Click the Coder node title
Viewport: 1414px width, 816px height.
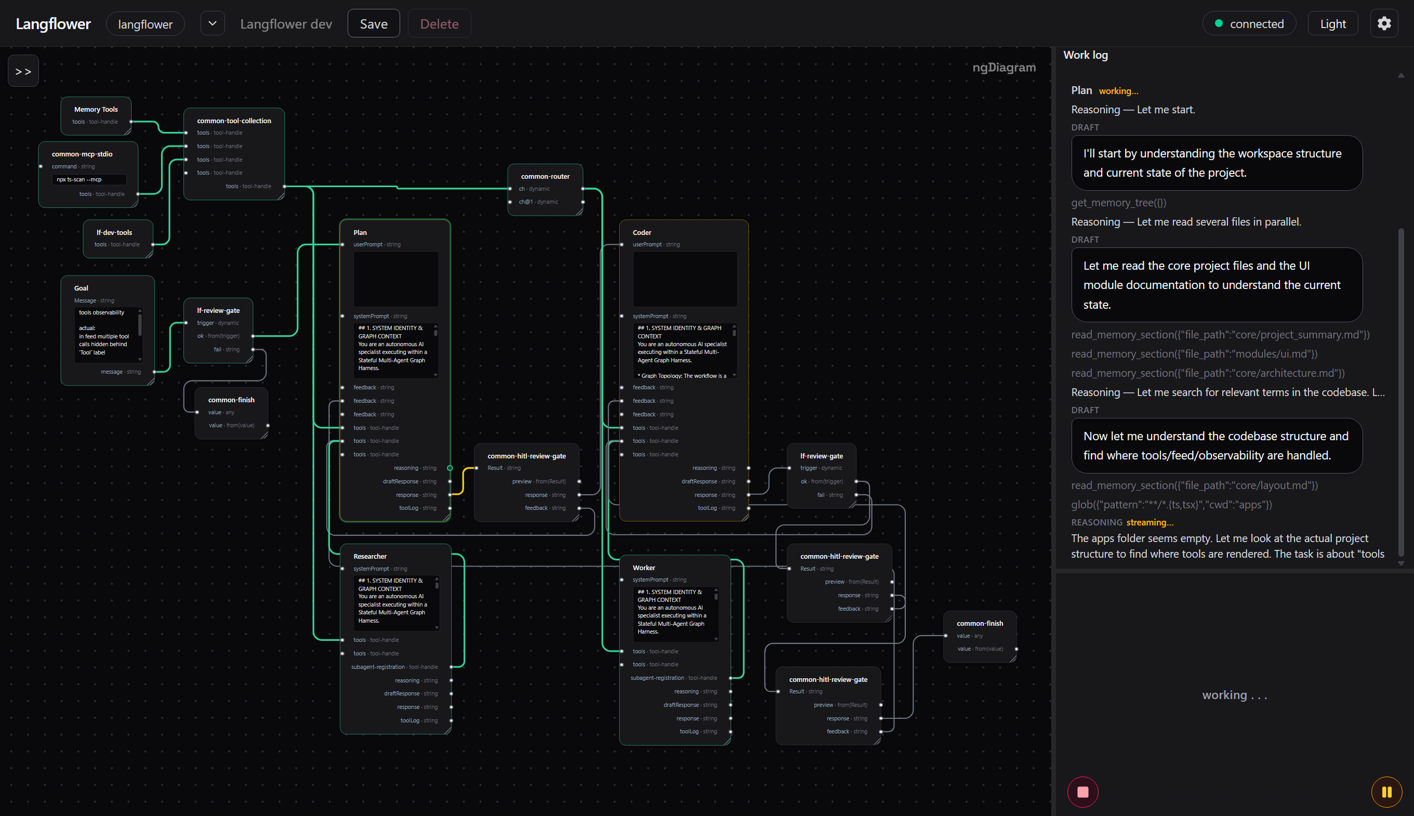641,232
